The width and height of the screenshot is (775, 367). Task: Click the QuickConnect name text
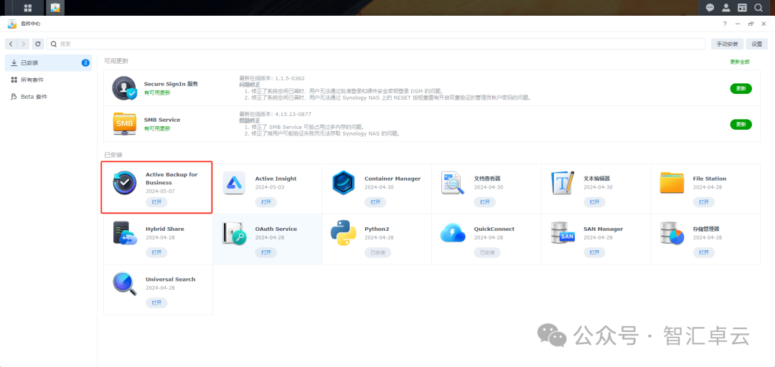[494, 229]
